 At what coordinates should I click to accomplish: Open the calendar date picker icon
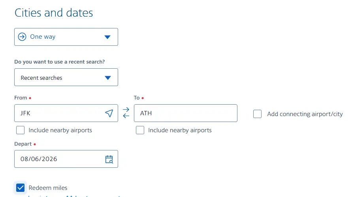click(109, 159)
